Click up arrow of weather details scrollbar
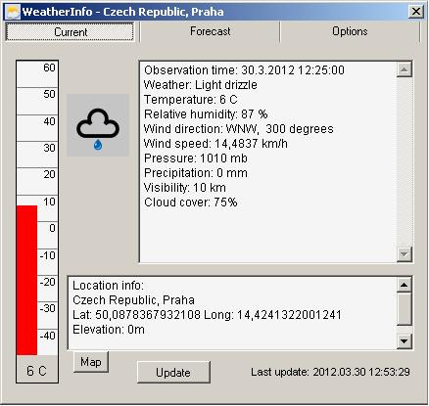 click(405, 69)
